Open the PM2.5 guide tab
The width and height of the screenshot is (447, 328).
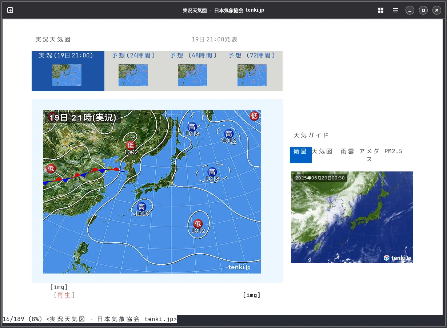tap(394, 151)
